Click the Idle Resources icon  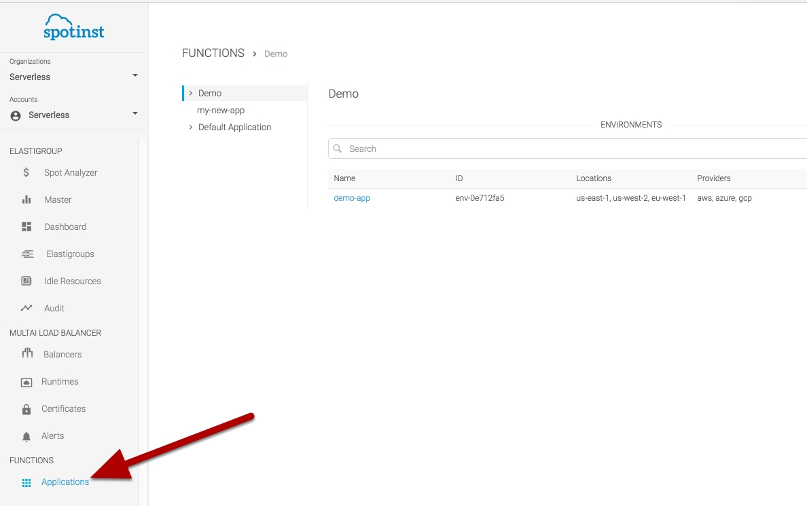point(26,281)
